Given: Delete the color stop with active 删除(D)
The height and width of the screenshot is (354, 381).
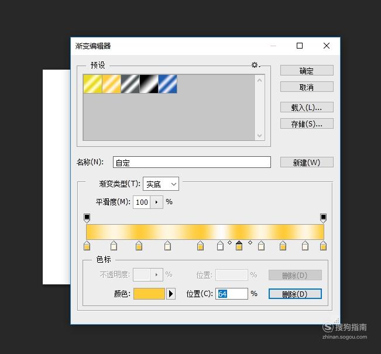Looking at the screenshot, I should tap(295, 294).
